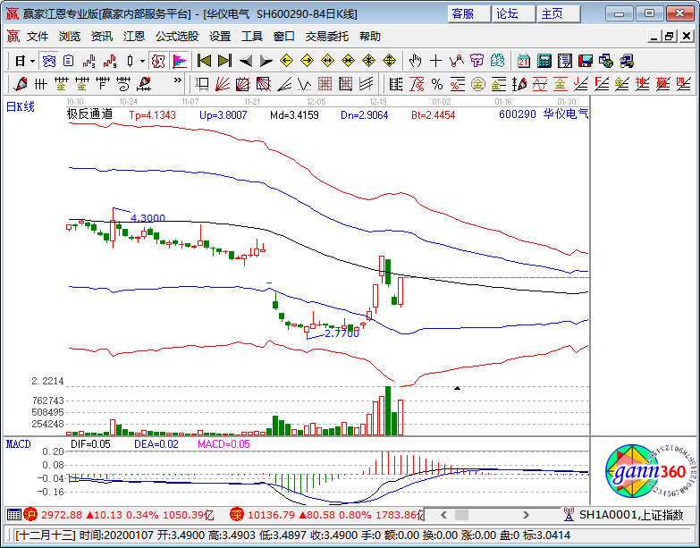Click the SH1A0001,上证指数 status label
Viewport: 700px width, 548px height.
click(x=631, y=515)
